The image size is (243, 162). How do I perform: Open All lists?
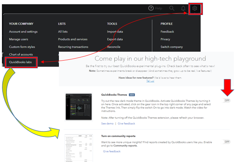[63, 32]
